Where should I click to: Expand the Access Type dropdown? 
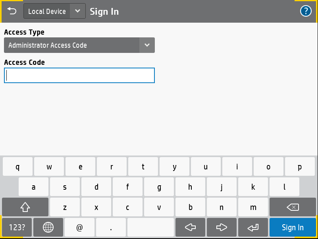(x=147, y=45)
